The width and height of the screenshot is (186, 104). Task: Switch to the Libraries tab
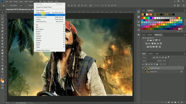point(150,35)
